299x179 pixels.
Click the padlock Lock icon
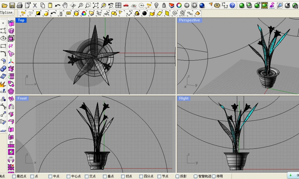pyautogui.click(x=164, y=5)
